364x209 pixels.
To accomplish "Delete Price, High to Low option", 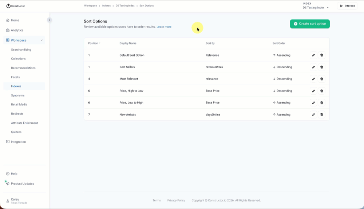I will tap(321, 91).
